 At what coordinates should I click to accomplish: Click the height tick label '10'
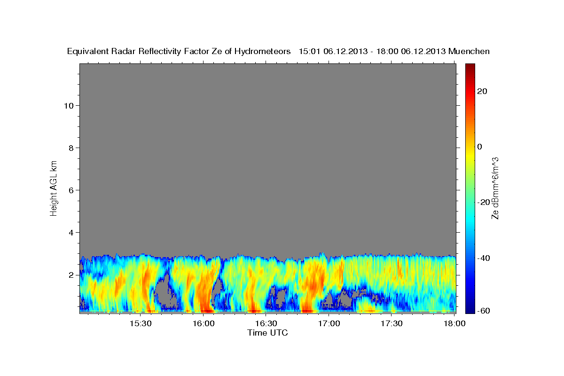point(68,105)
